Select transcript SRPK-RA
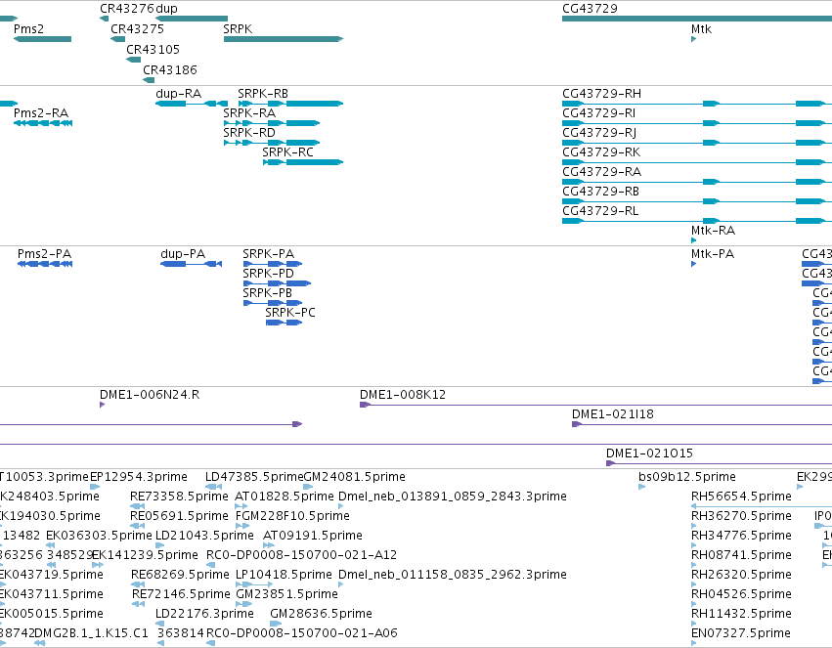Viewport: 832px width, 648px height. (272, 123)
